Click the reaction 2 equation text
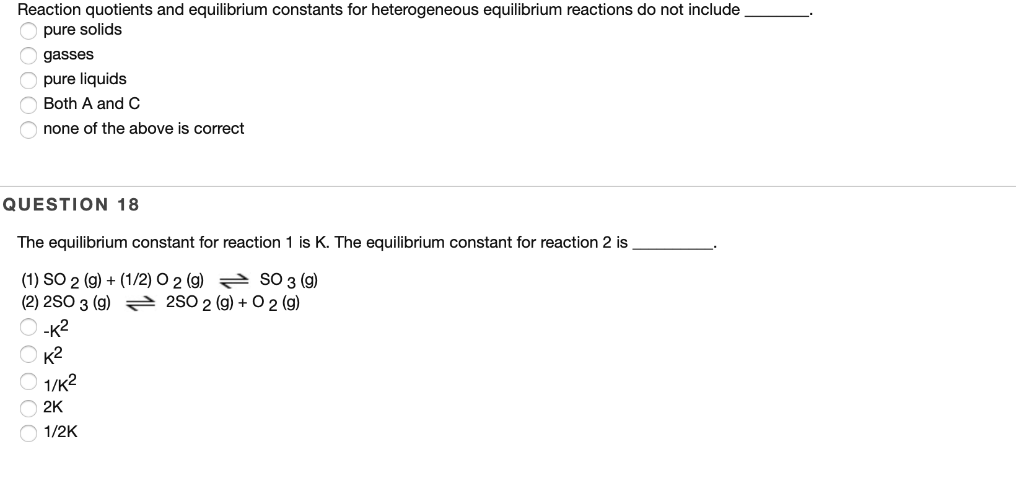This screenshot has width=1016, height=478. pos(160,303)
